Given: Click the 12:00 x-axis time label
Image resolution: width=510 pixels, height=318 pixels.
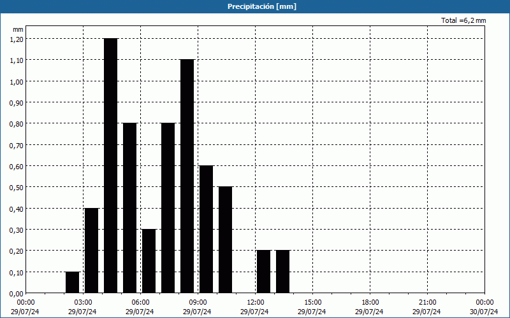Looking at the screenshot, I should click(x=256, y=303).
